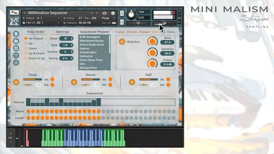
Task: Choose 8-Bit Arpeggios preset
Action: [x=90, y=37]
